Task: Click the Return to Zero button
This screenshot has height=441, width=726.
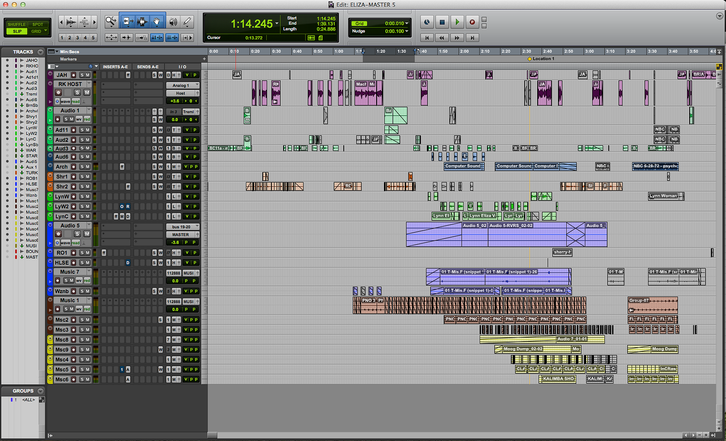Action: point(427,38)
